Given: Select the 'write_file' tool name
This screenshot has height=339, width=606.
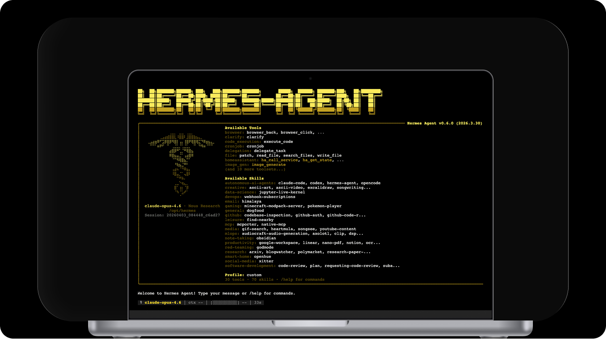Looking at the screenshot, I should (x=329, y=156).
